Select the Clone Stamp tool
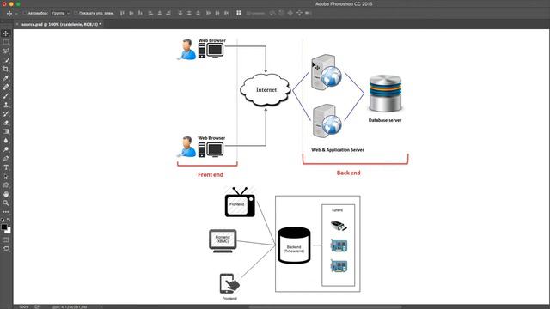 (6, 105)
